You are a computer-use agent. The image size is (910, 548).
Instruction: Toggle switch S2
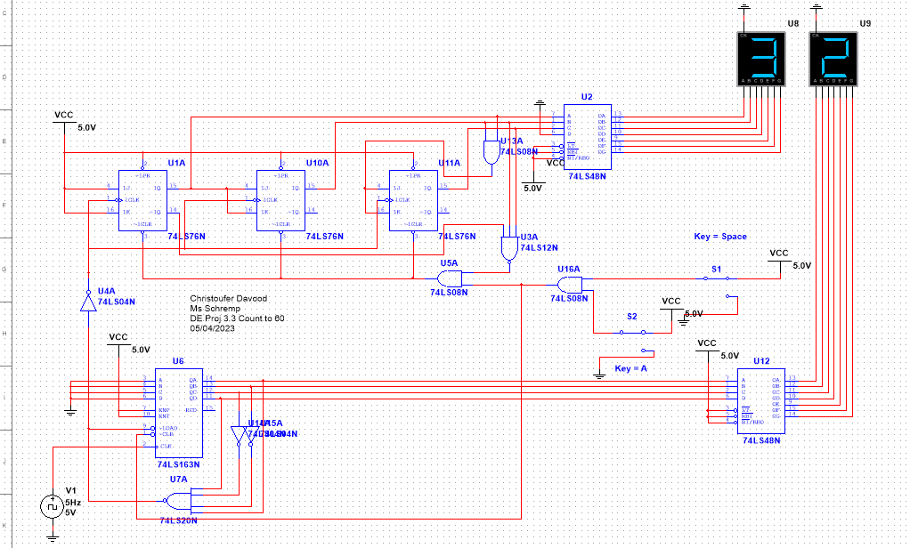[x=632, y=331]
